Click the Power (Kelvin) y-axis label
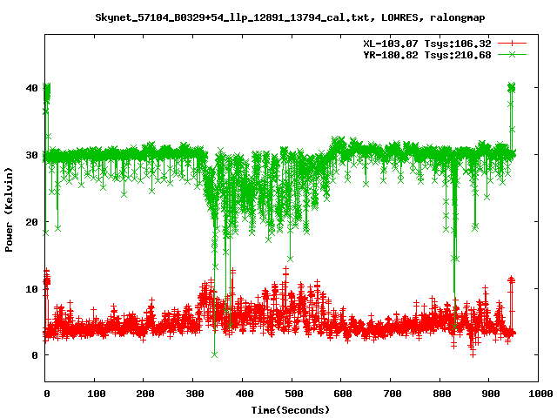This screenshot has width=557, height=418. (9, 210)
